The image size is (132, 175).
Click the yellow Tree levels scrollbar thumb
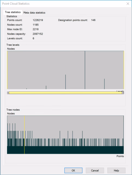point(65,93)
